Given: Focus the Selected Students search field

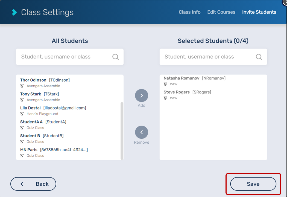Looking at the screenshot, I should coord(209,57).
